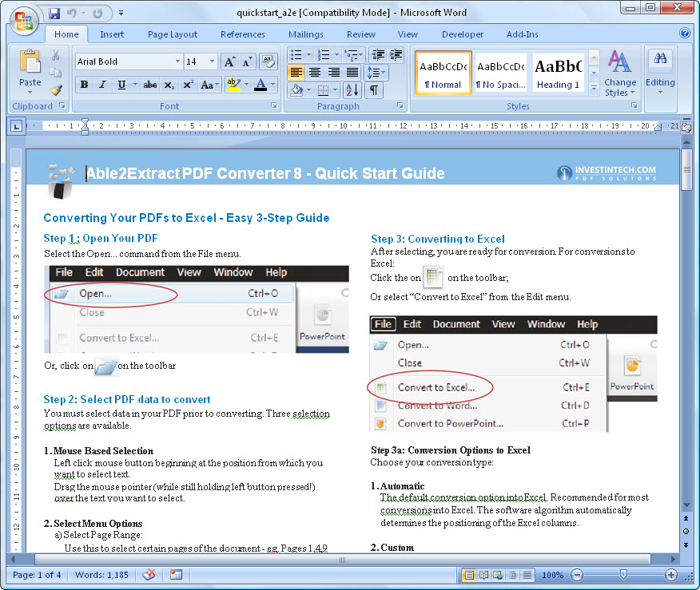Click the Copy icon in Clipboard
The width and height of the screenshot is (700, 590).
point(56,73)
